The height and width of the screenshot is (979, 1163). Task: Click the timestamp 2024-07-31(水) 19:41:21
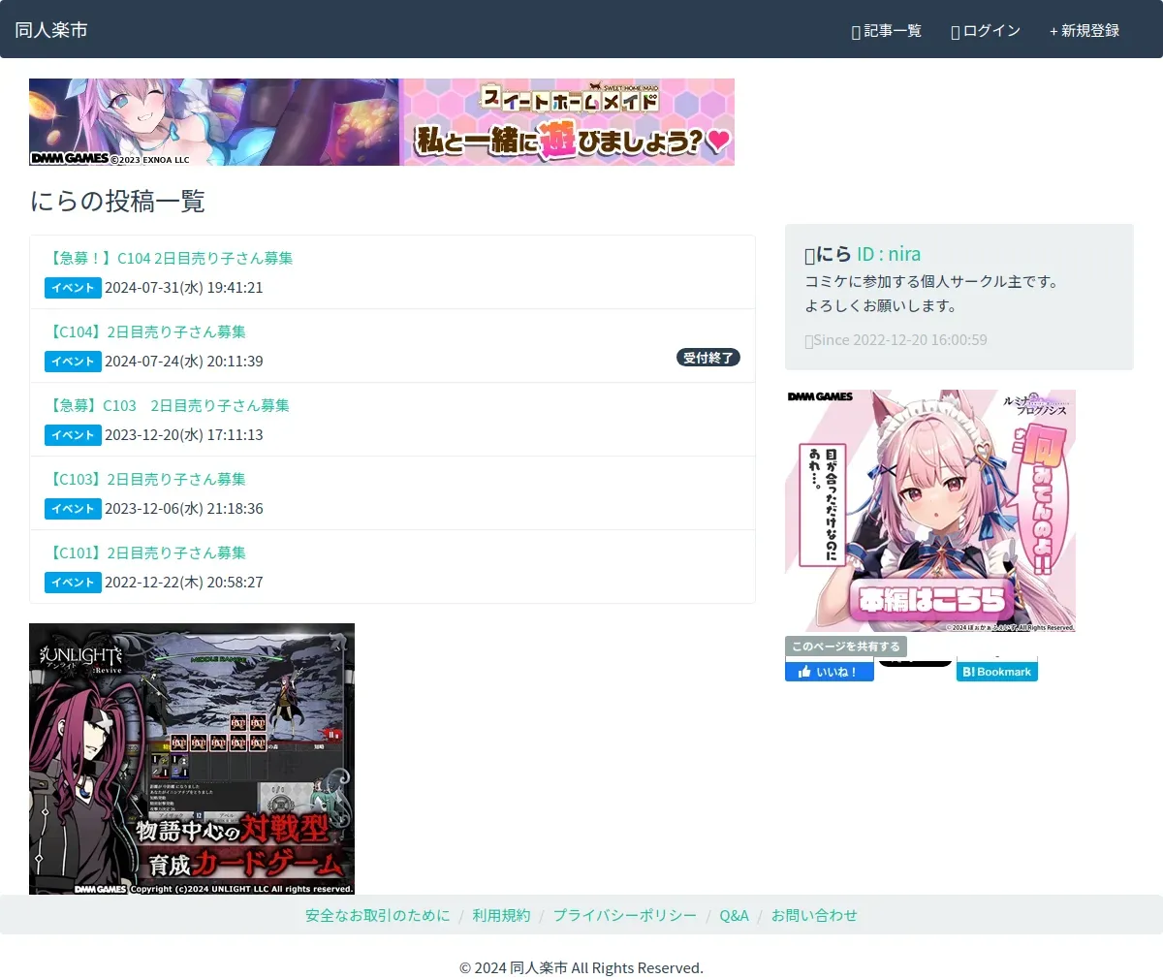pyautogui.click(x=184, y=288)
